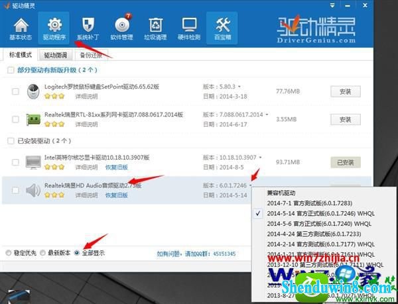Screen dimensions: 398x304
Task: Click the star rating of Realtek audio driver
Action: 54,195
